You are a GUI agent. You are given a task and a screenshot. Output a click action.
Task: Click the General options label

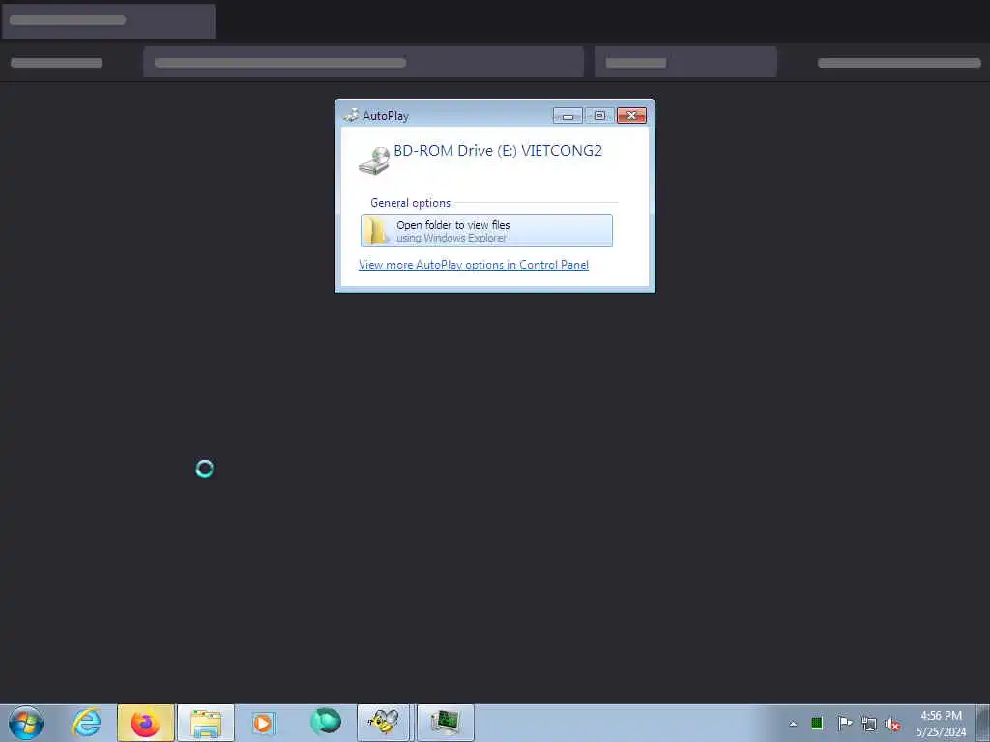pos(410,203)
